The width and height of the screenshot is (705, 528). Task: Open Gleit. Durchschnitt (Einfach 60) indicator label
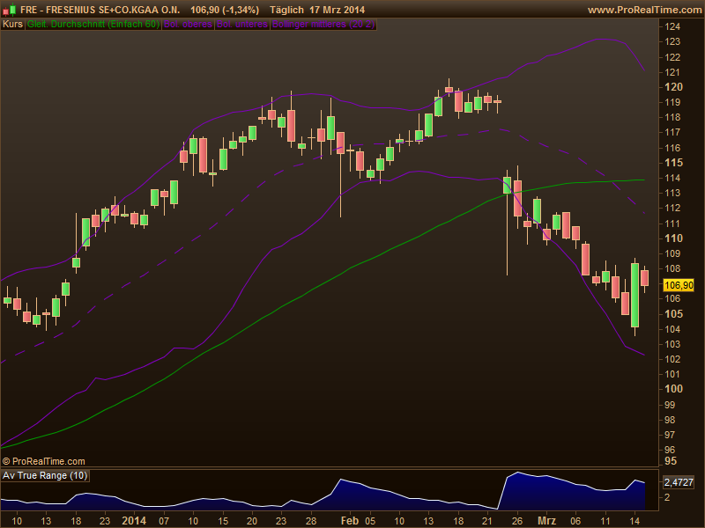93,25
